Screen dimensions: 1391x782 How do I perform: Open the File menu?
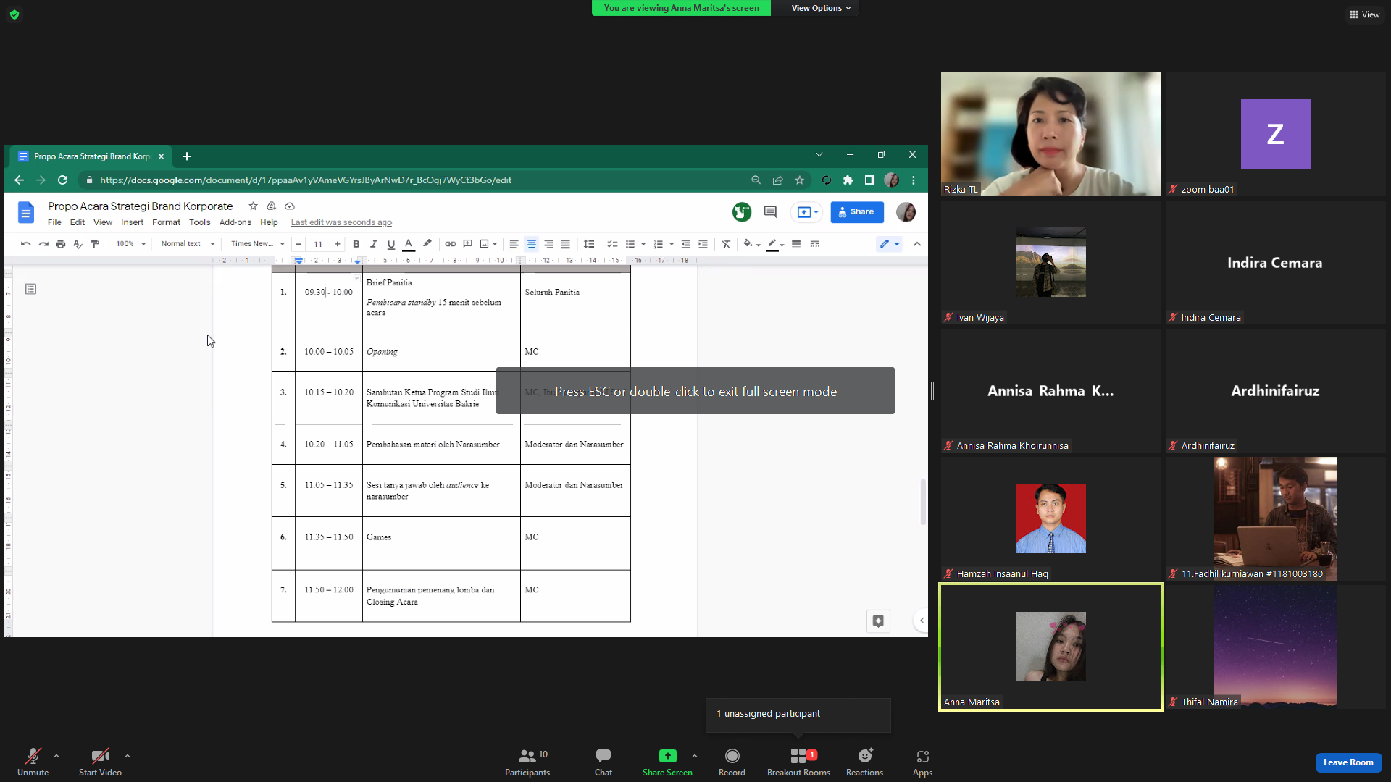[54, 222]
